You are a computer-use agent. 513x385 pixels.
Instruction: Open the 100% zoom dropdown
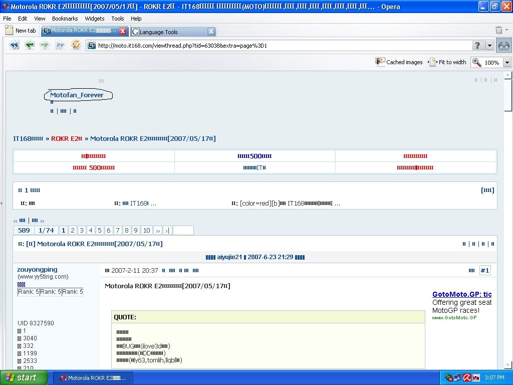(x=507, y=62)
